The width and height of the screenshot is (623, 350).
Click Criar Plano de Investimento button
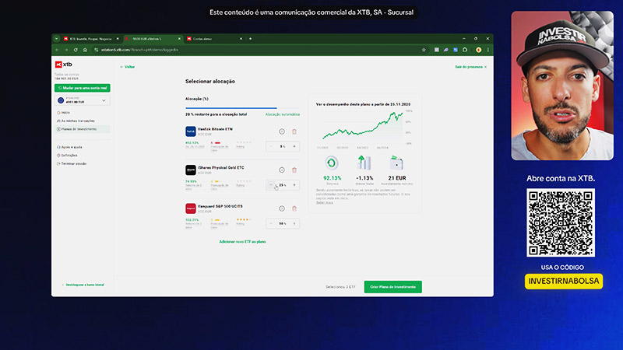click(x=393, y=287)
